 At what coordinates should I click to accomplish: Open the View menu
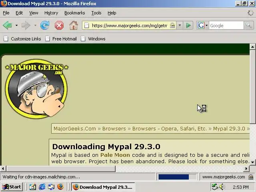point(34,13)
